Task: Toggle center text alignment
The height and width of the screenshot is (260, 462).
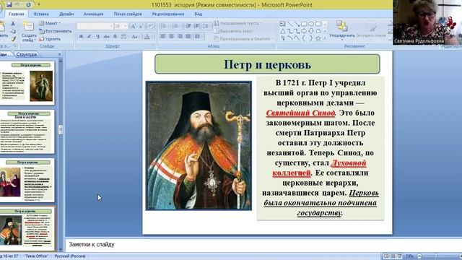Action: [172, 36]
